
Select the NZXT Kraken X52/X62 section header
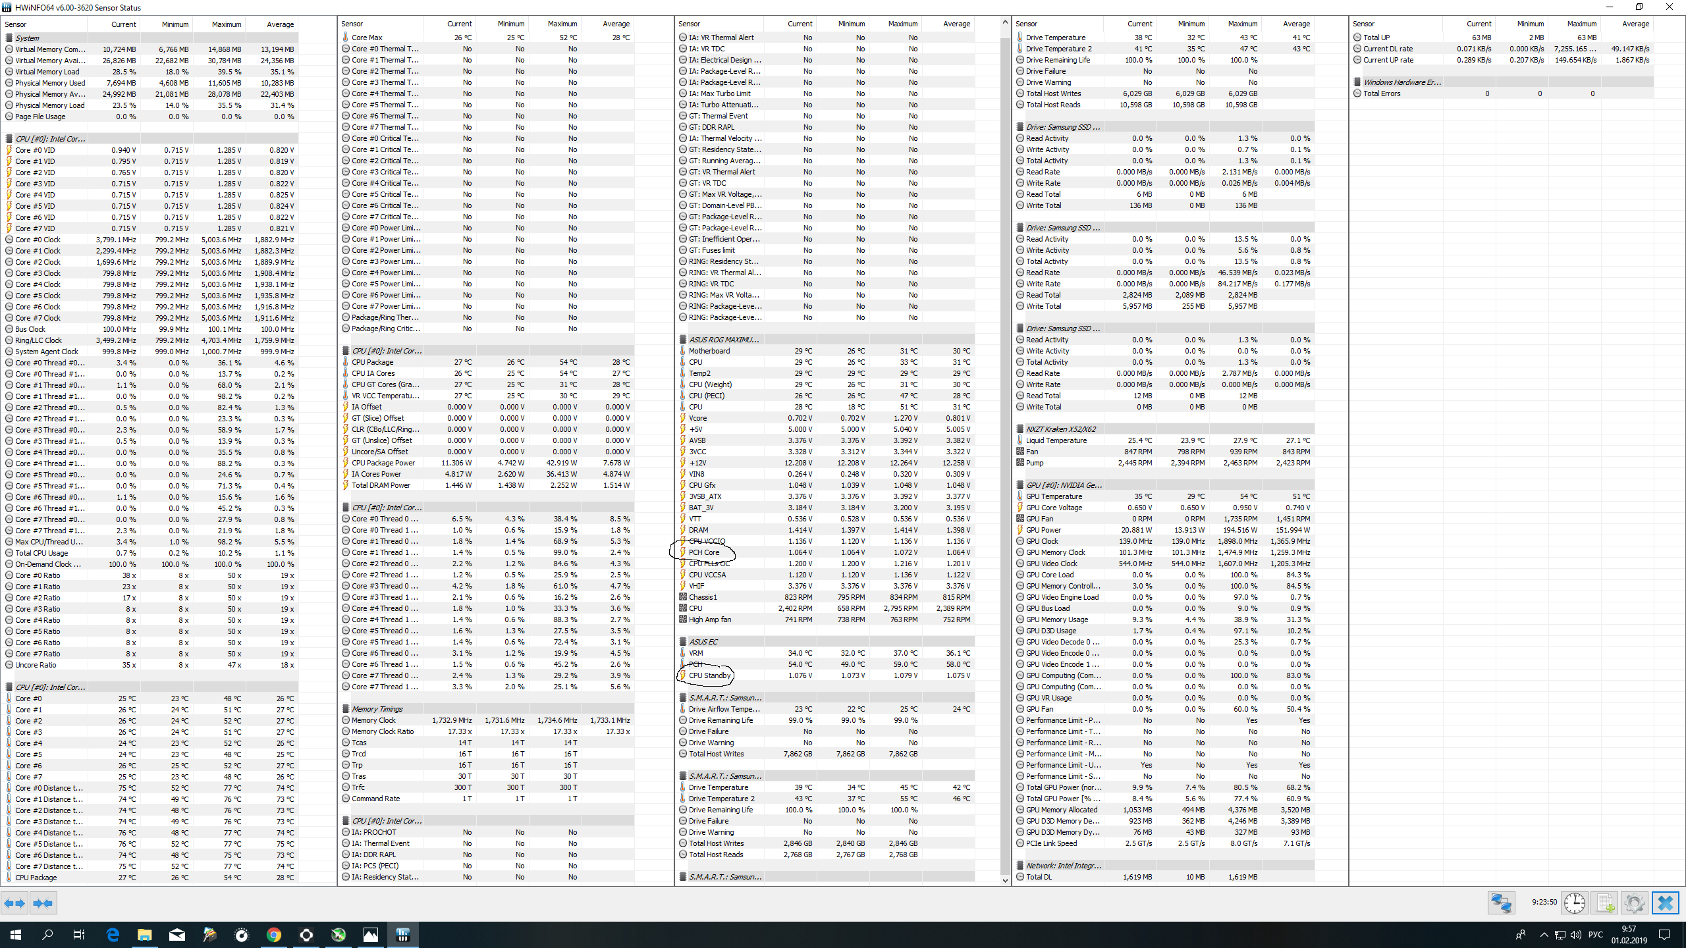point(1060,429)
